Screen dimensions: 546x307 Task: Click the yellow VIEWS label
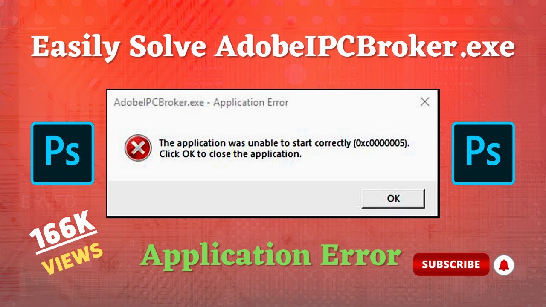pyautogui.click(x=73, y=258)
